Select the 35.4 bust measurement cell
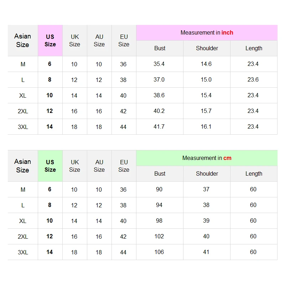Screen dimensions: 285x285 [x=159, y=64]
